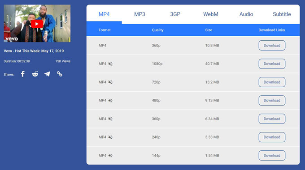
Task: Click the '40.7 MB' size cell
Action: 212,64
